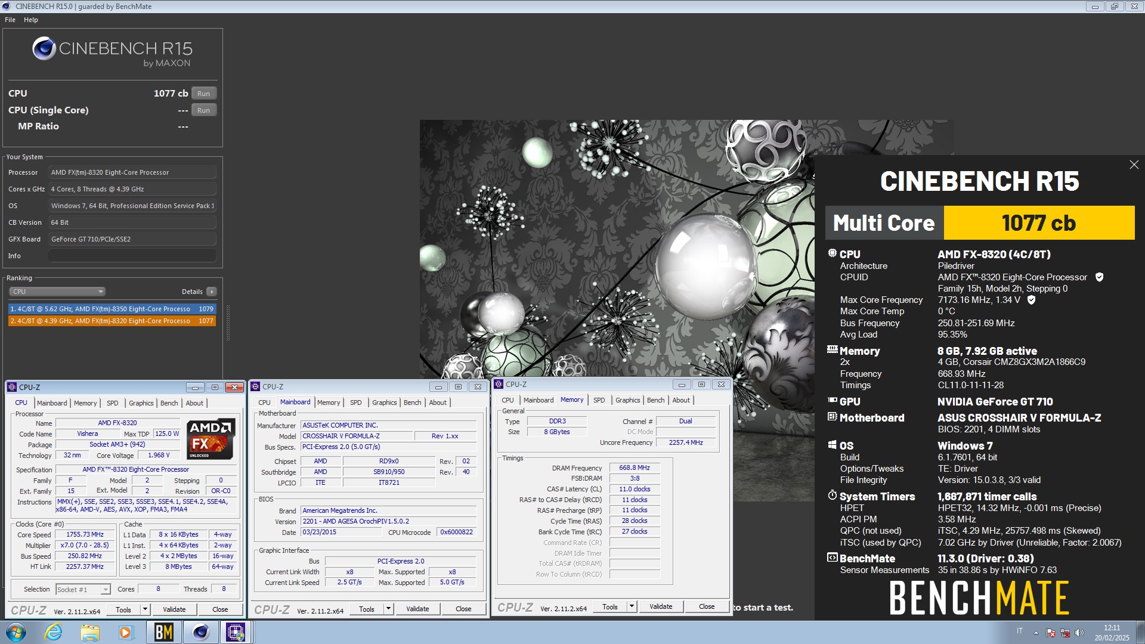Viewport: 1145px width, 644px height.
Task: Click the BenchMate version section icon
Action: (x=833, y=558)
